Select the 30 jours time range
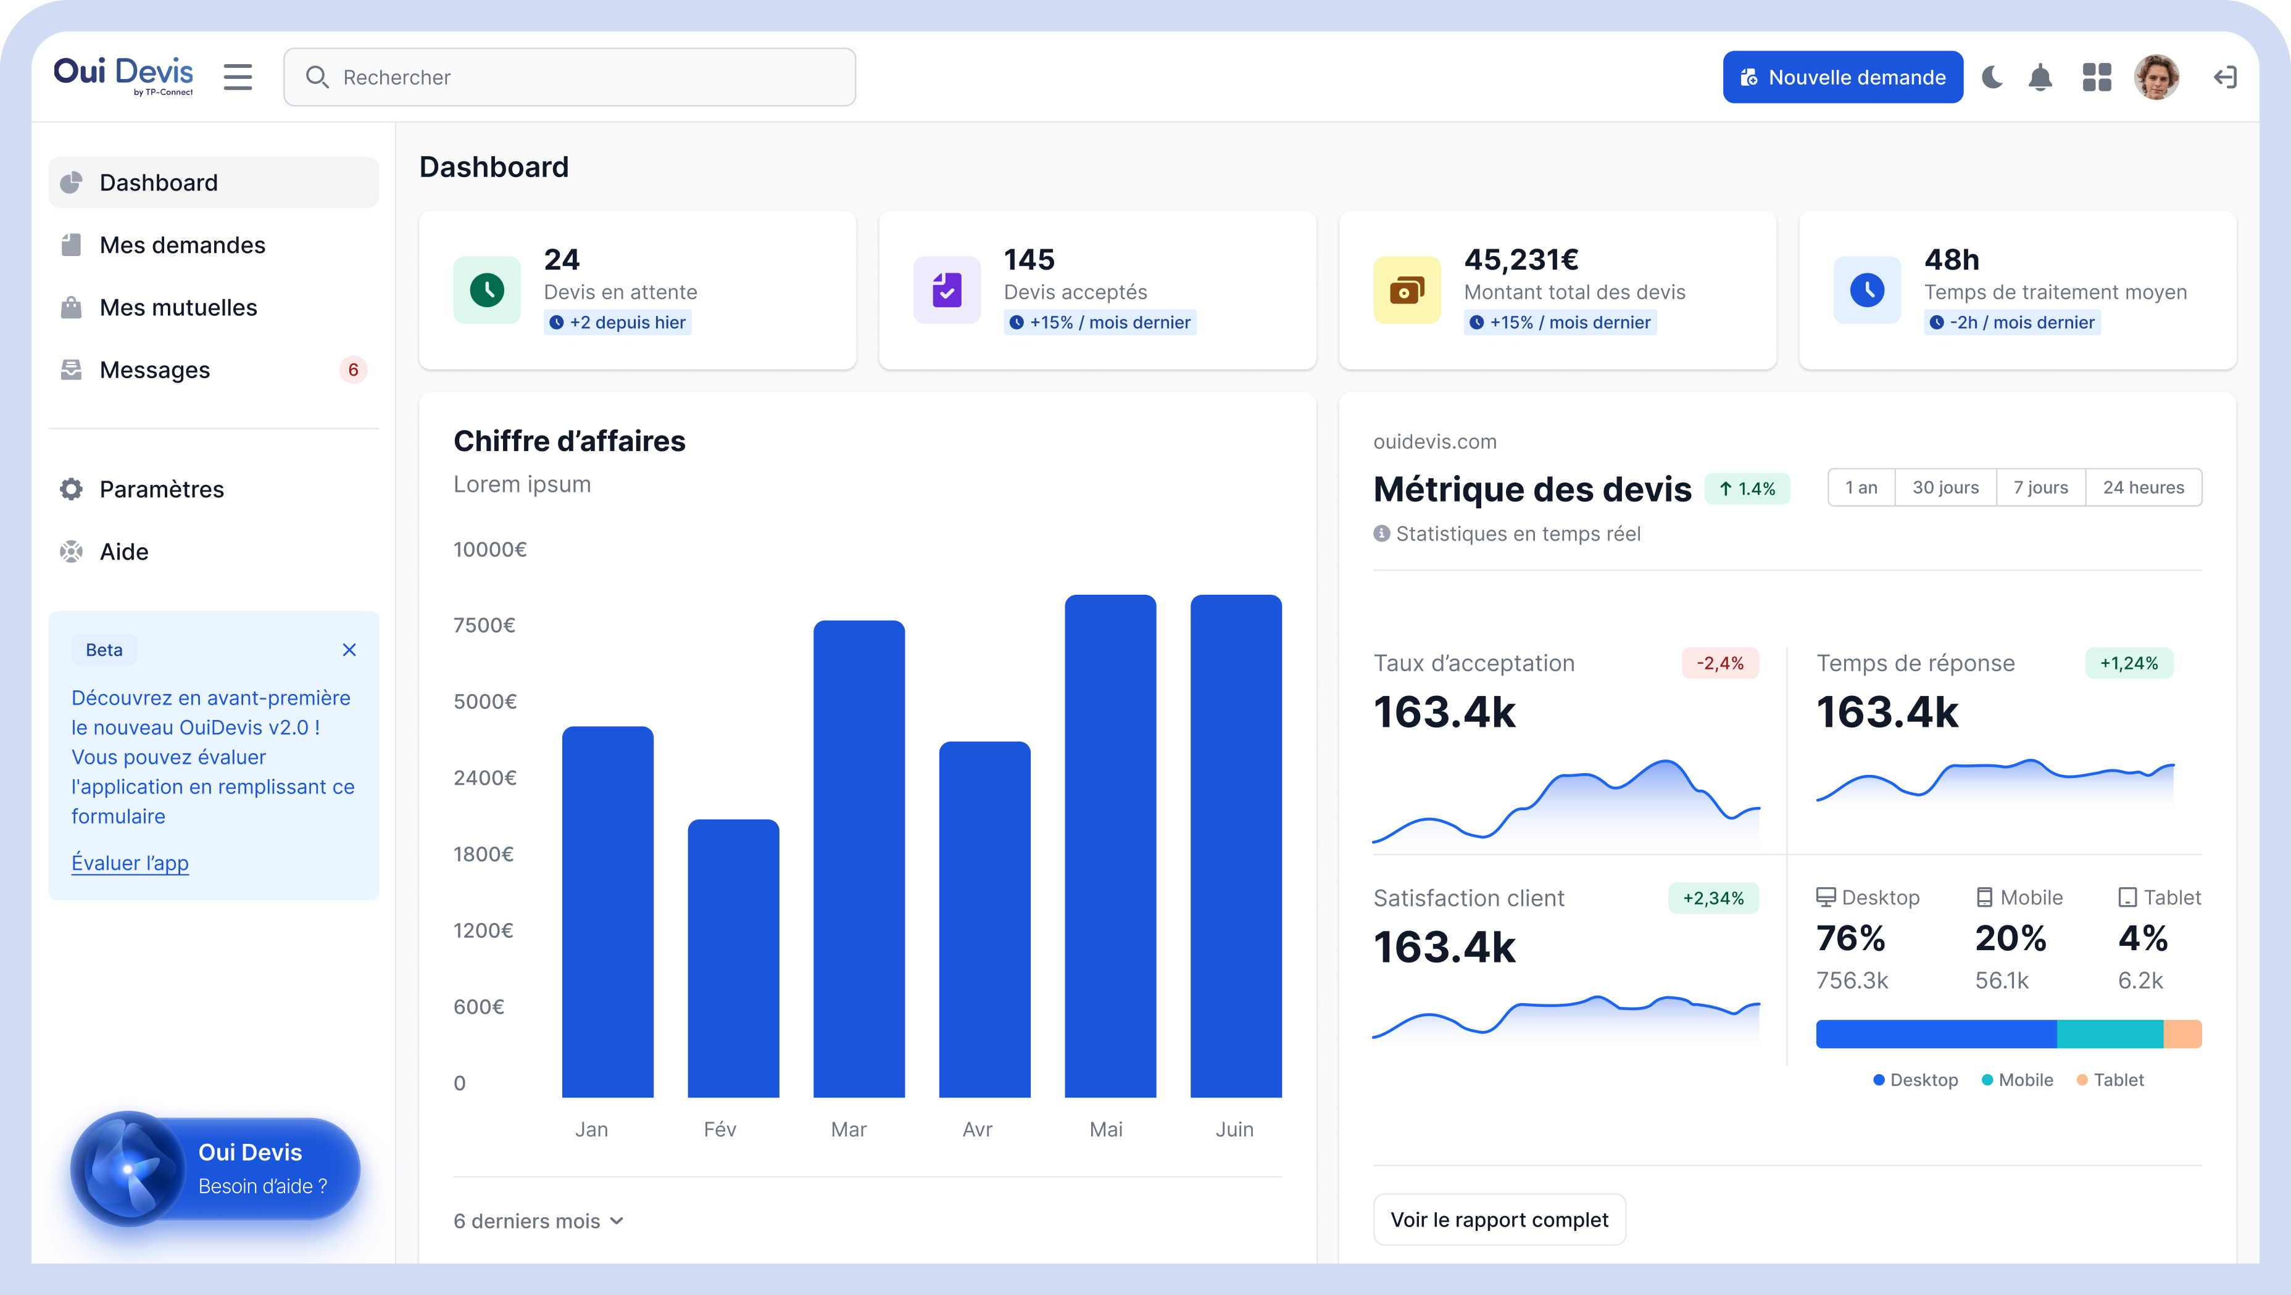 click(1945, 487)
